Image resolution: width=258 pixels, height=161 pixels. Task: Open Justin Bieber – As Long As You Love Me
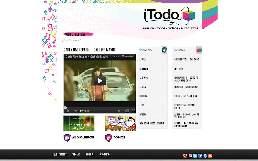(187, 116)
